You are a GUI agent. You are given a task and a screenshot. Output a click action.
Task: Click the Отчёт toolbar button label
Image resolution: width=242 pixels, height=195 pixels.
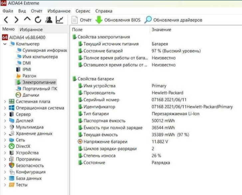pyautogui.click(x=86, y=20)
